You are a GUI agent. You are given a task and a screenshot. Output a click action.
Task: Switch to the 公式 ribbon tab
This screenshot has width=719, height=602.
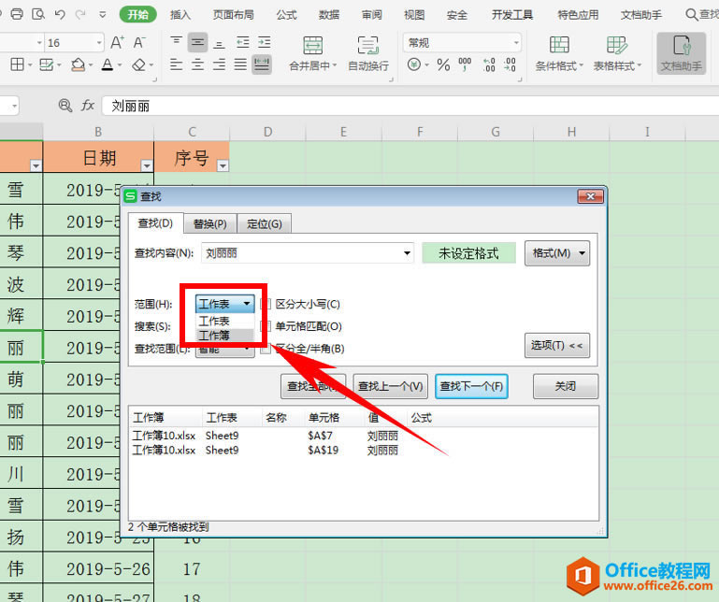tap(287, 15)
